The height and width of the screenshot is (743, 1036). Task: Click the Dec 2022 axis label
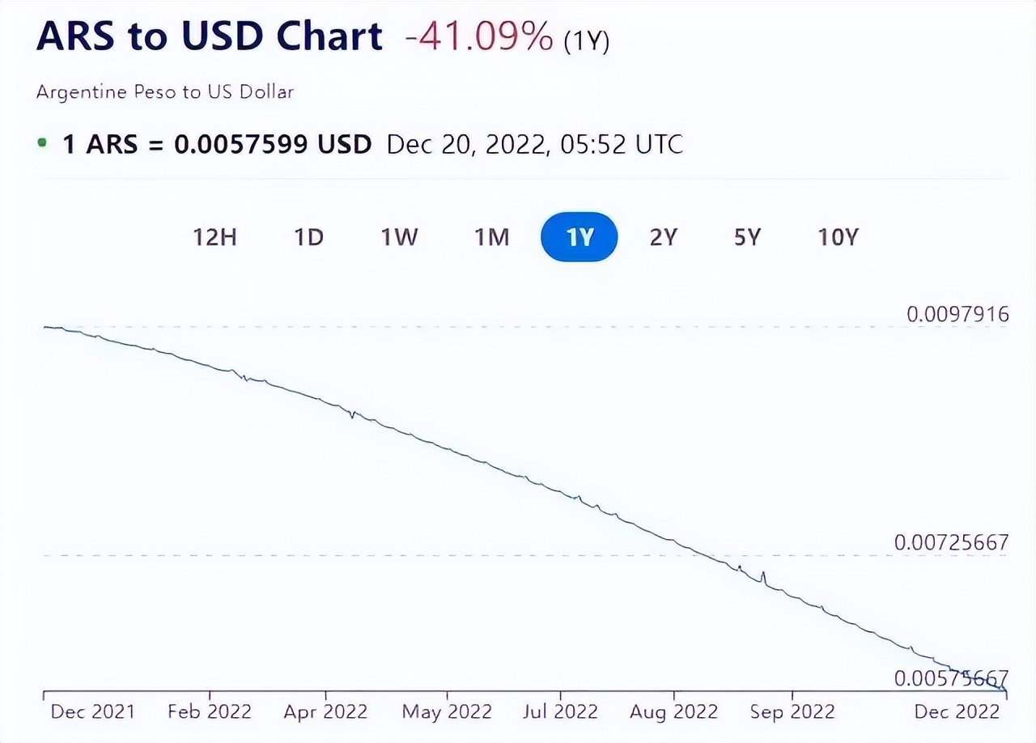(956, 711)
